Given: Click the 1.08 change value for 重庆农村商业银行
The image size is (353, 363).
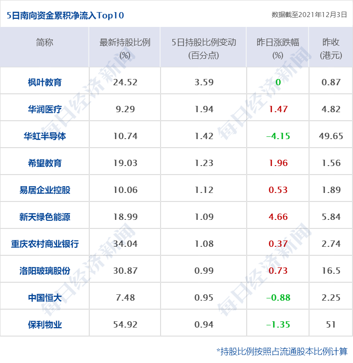Looking at the screenshot, I should pos(204,244).
